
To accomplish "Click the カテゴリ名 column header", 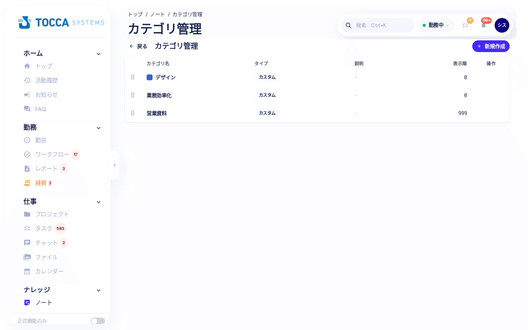I will pyautogui.click(x=158, y=63).
